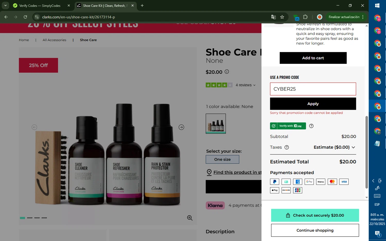Reload the Clarks page
The height and width of the screenshot is (241, 386).
[x=25, y=17]
